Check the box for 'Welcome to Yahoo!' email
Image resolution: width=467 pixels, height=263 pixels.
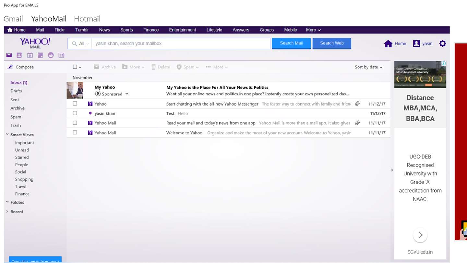[x=75, y=132]
